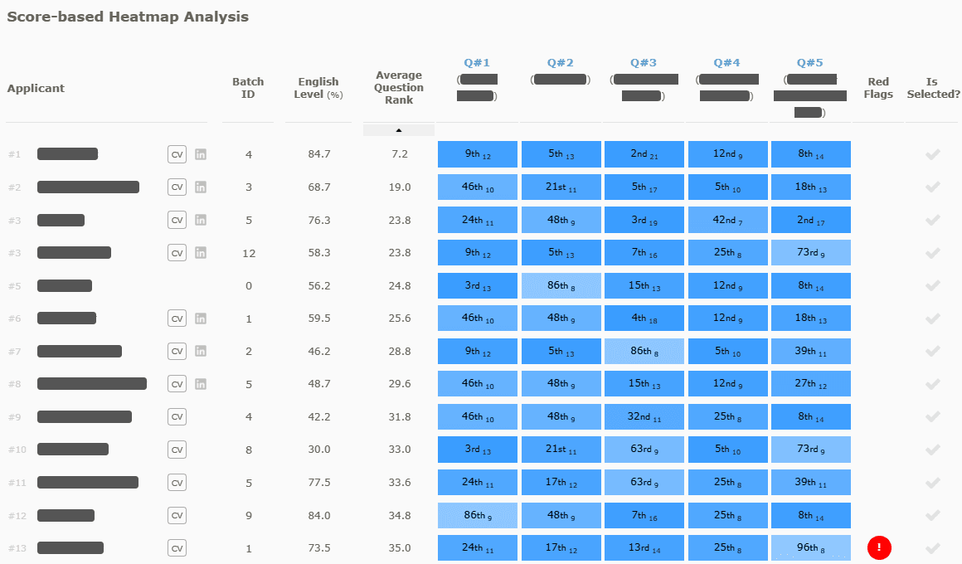Sort by the Red Flags column header
The width and height of the screenshot is (962, 564).
[x=878, y=88]
